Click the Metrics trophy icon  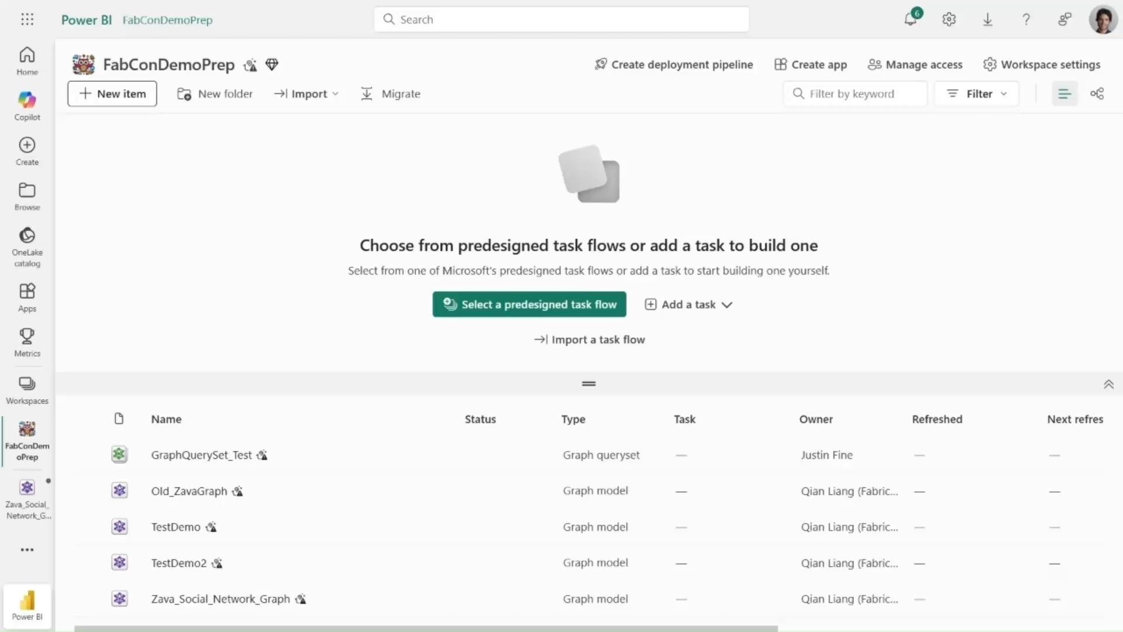[27, 336]
